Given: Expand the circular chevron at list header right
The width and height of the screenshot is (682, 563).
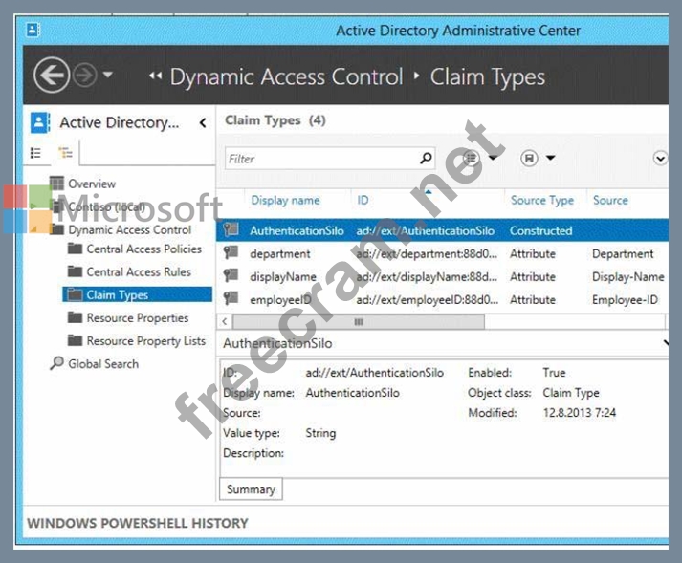Looking at the screenshot, I should tap(660, 158).
